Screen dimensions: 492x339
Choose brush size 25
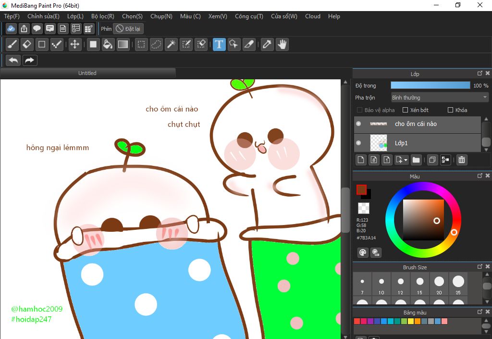tap(458, 284)
